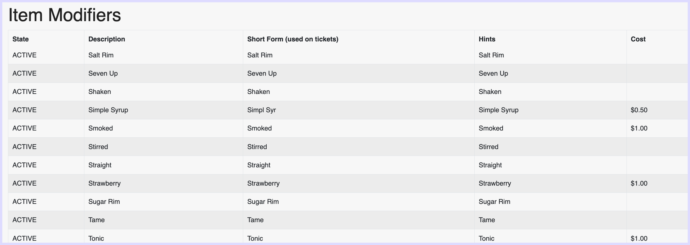Click the Description column header
This screenshot has height=245, width=690.
(107, 39)
